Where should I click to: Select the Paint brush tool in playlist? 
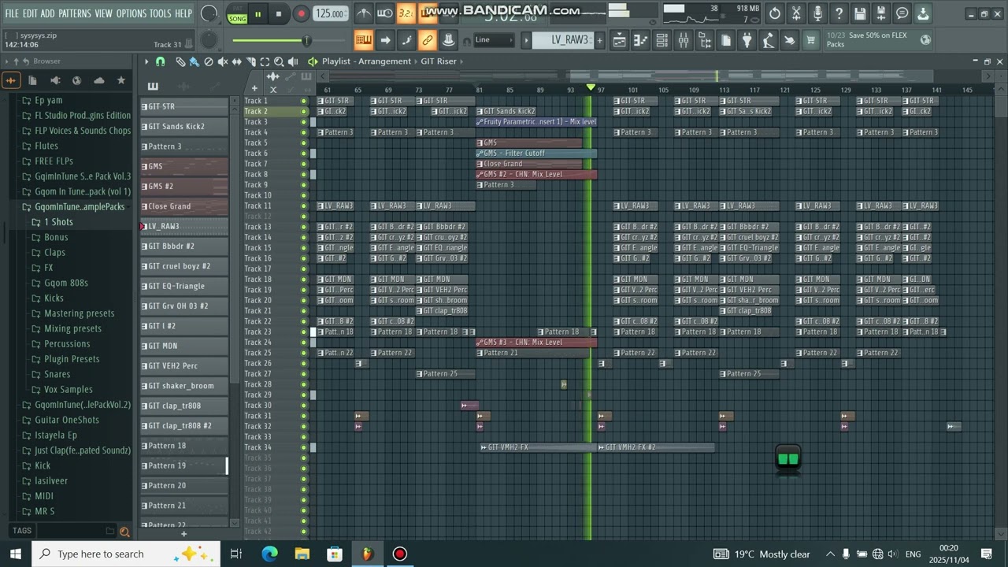click(195, 61)
